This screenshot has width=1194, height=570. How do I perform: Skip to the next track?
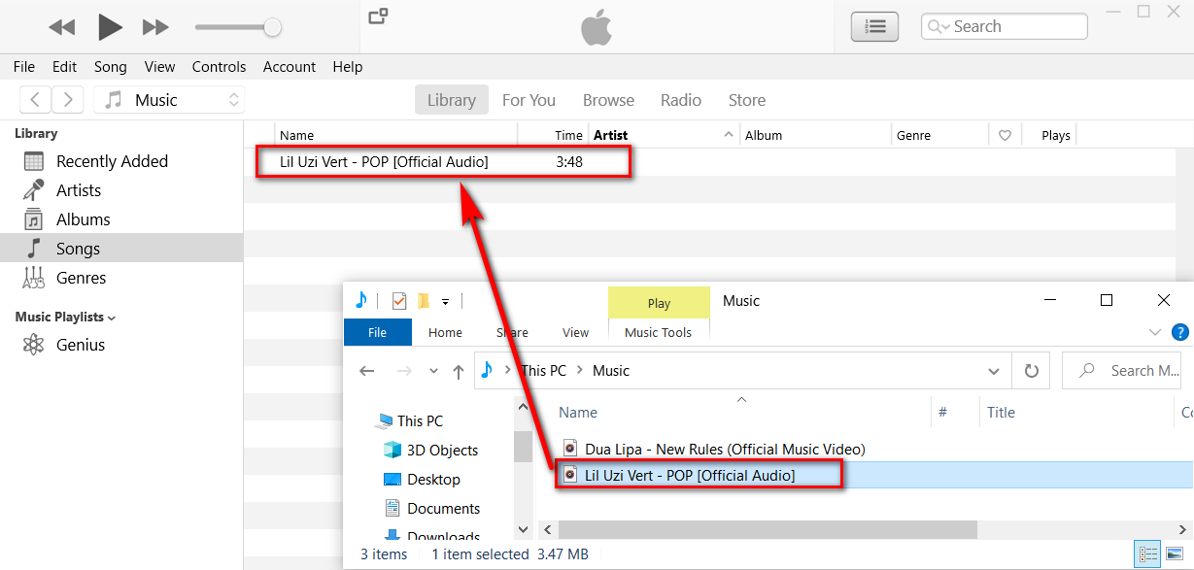tap(155, 27)
